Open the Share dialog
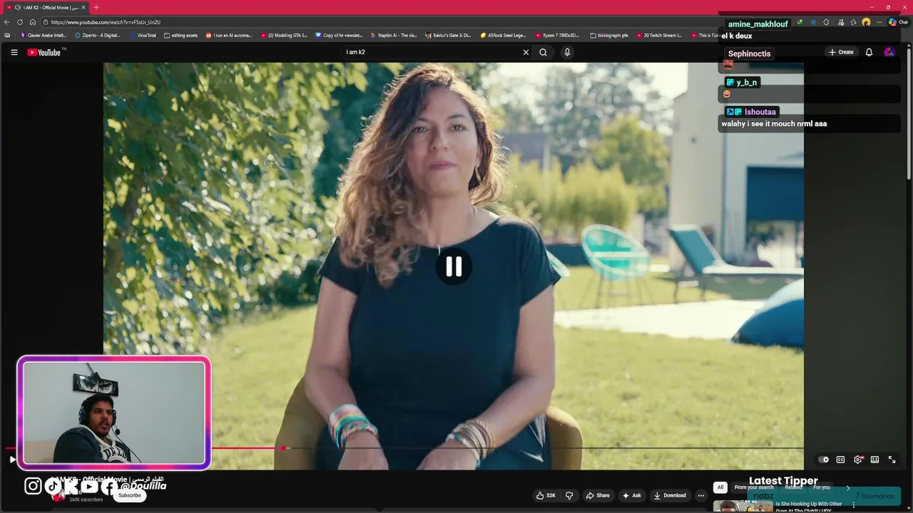The width and height of the screenshot is (913, 513). point(598,495)
